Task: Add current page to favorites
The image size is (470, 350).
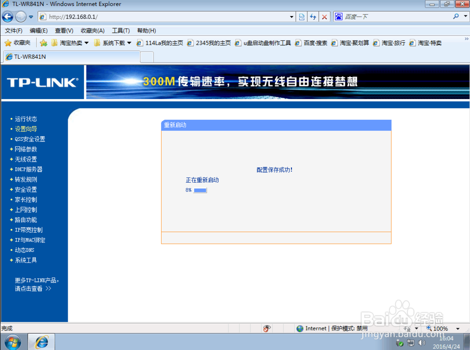Action: click(44, 42)
